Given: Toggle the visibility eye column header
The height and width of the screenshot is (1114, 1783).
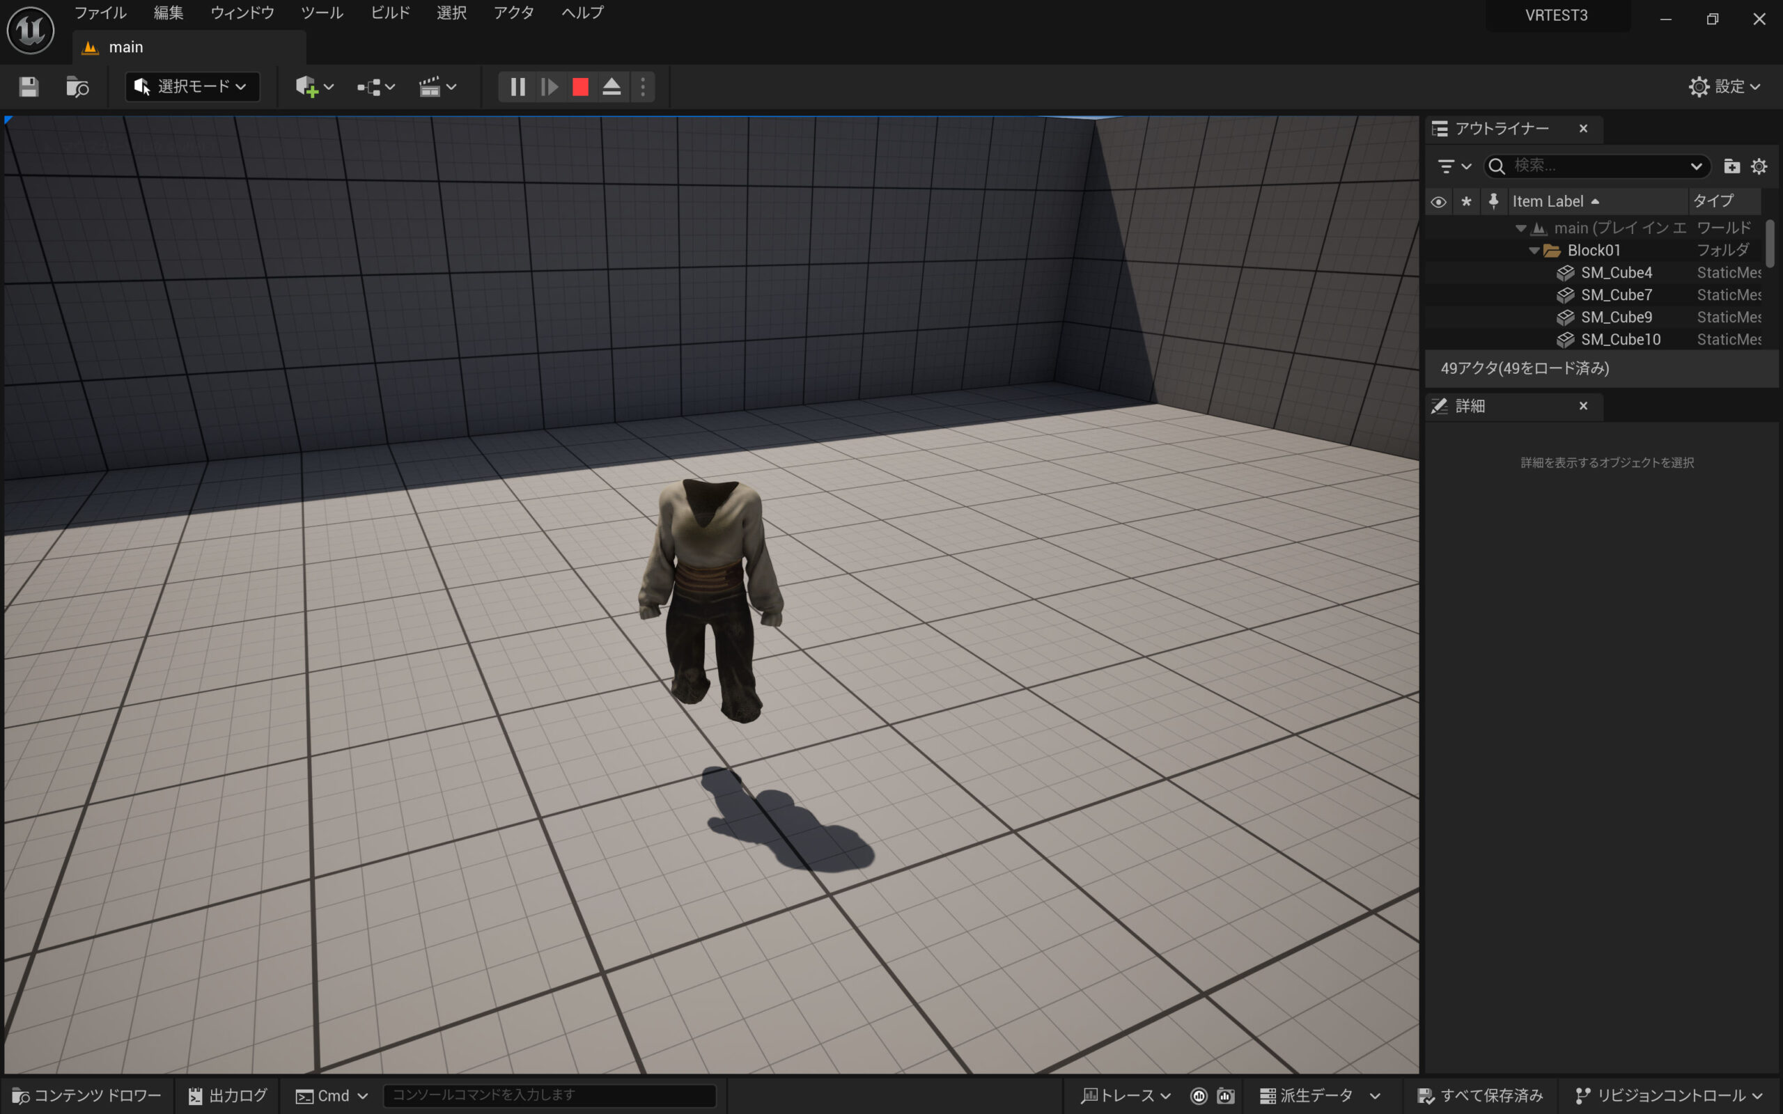Looking at the screenshot, I should point(1438,201).
